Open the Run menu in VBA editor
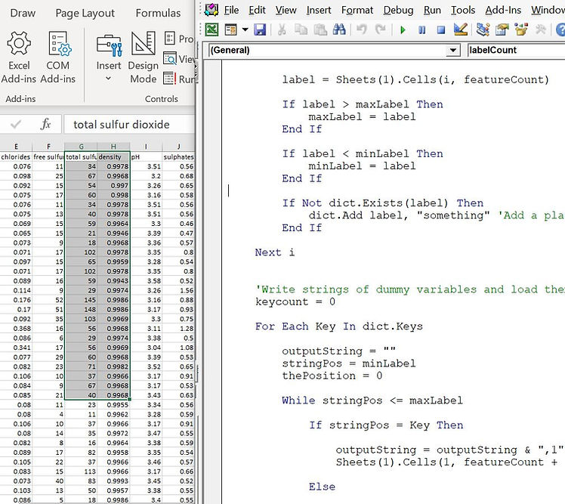Screen dimensions: 565x504 click(432, 10)
